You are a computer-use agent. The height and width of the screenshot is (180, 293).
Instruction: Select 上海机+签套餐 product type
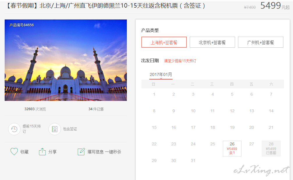click(164, 42)
